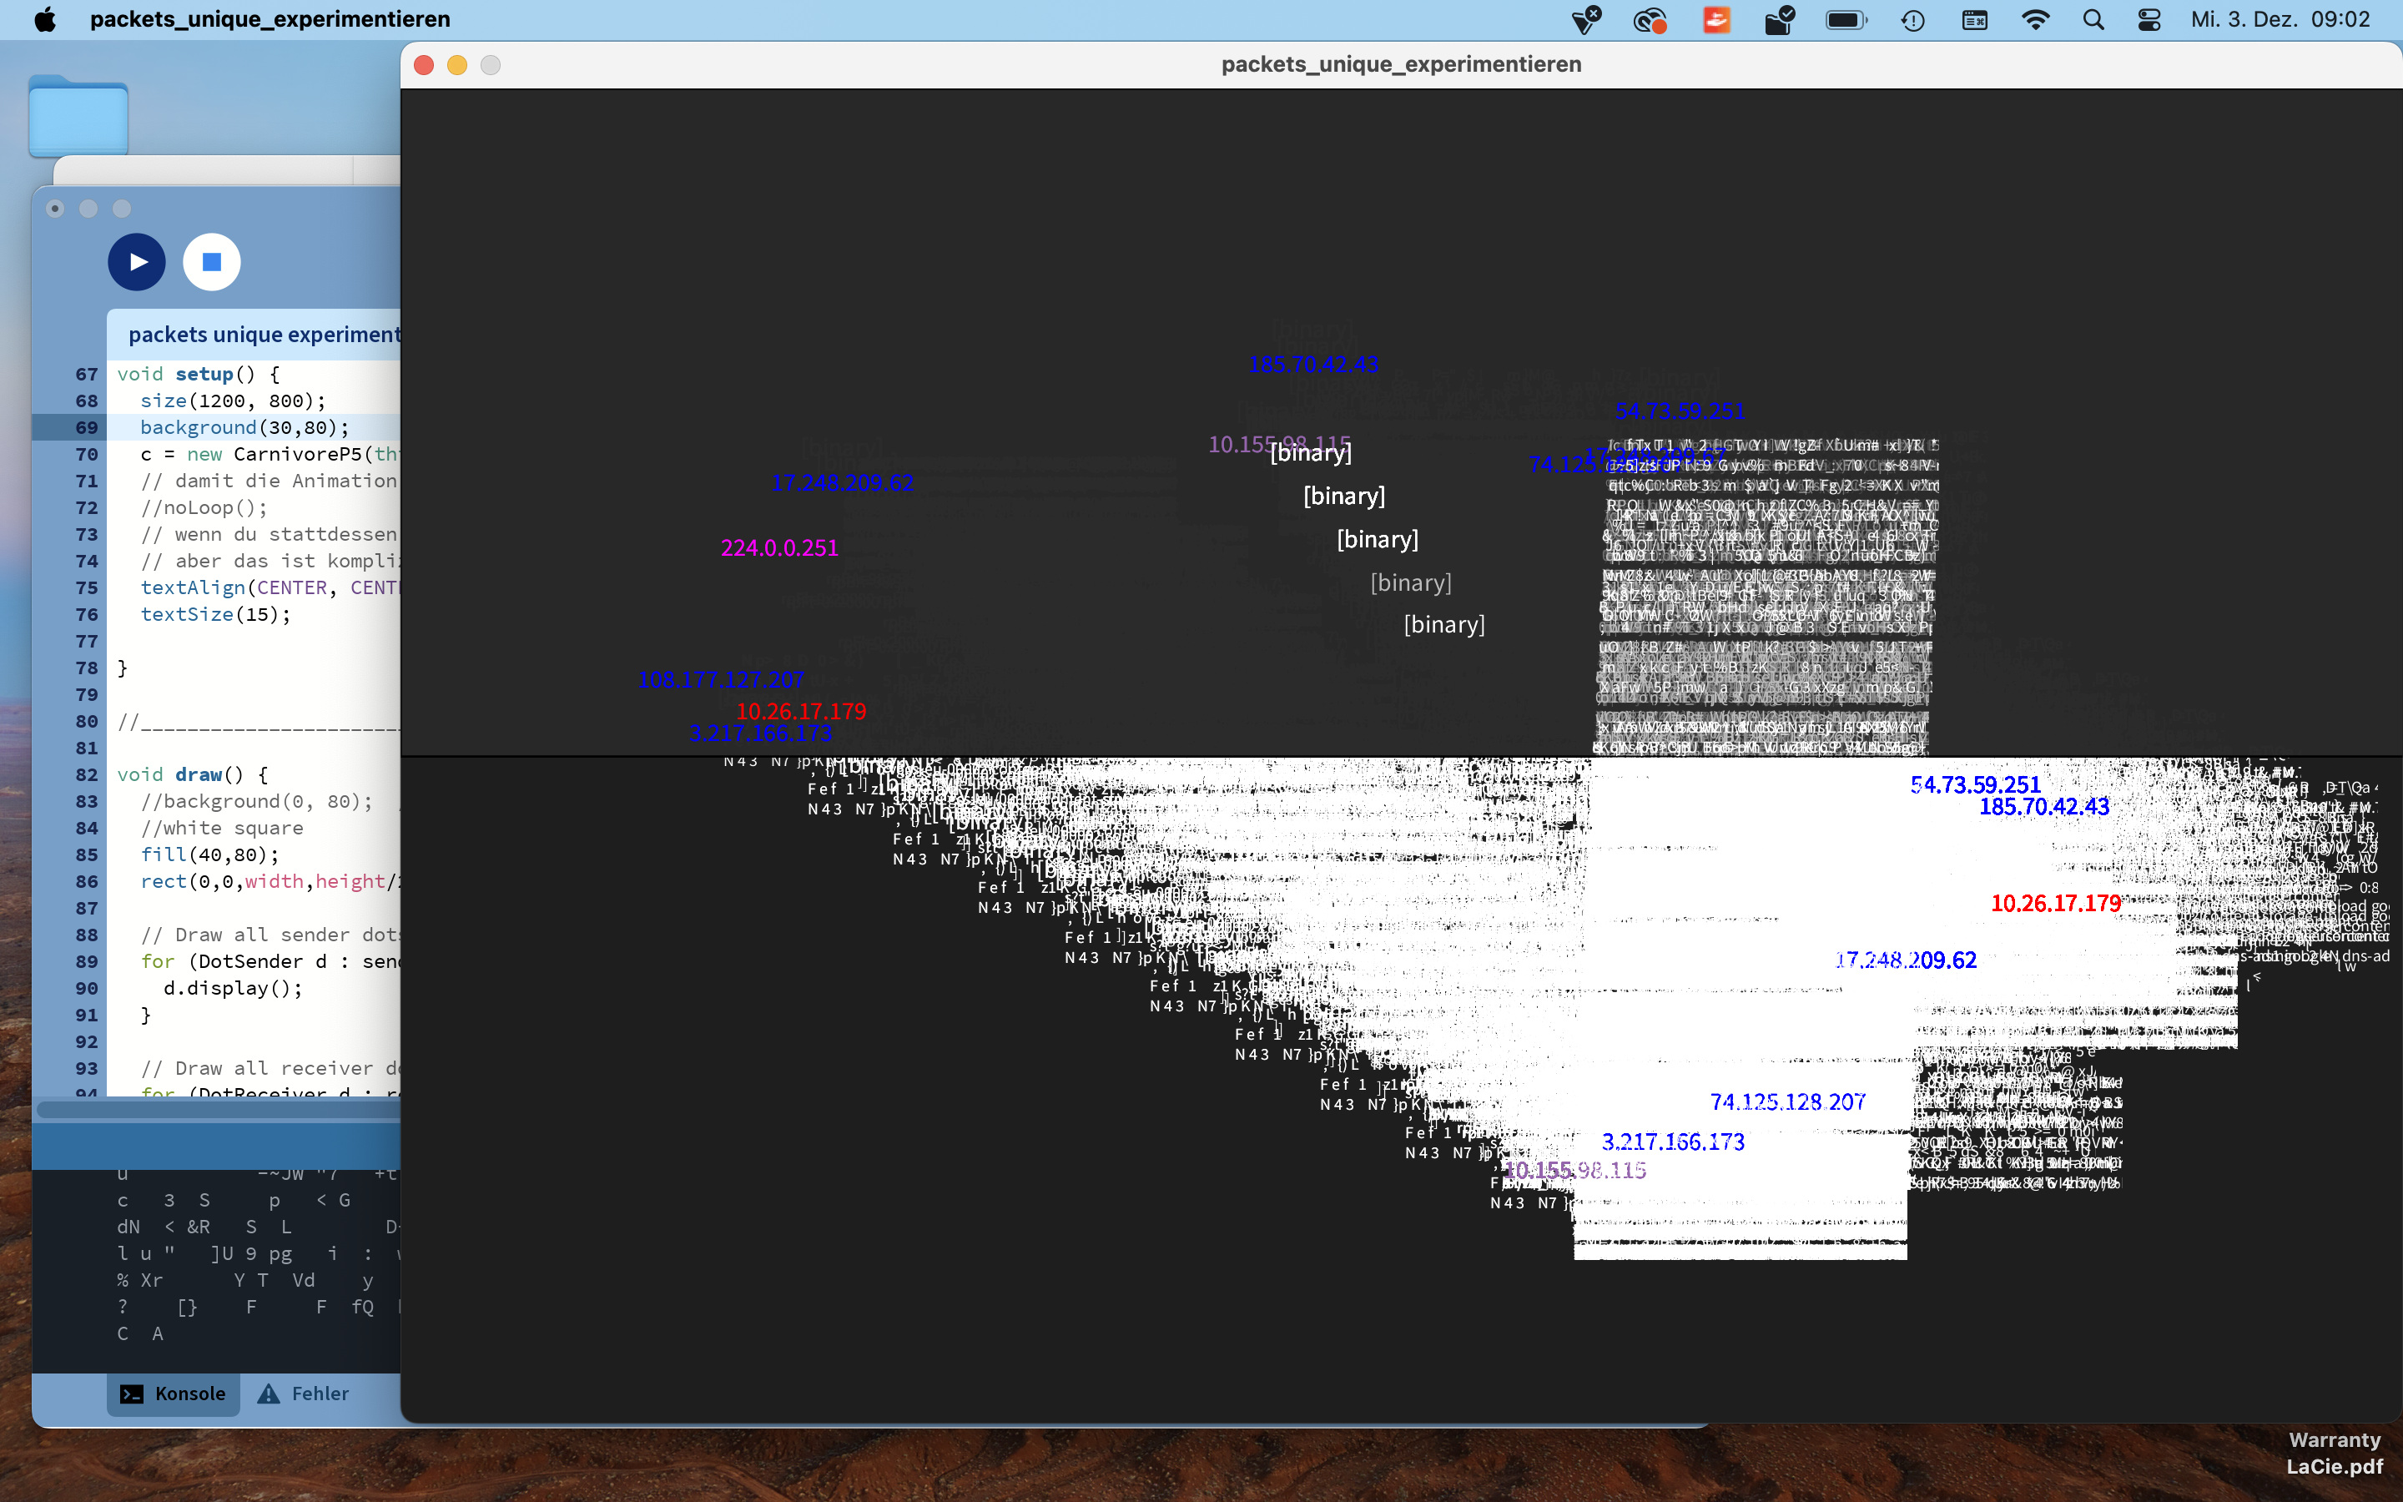Open the Apple menu

coord(45,20)
